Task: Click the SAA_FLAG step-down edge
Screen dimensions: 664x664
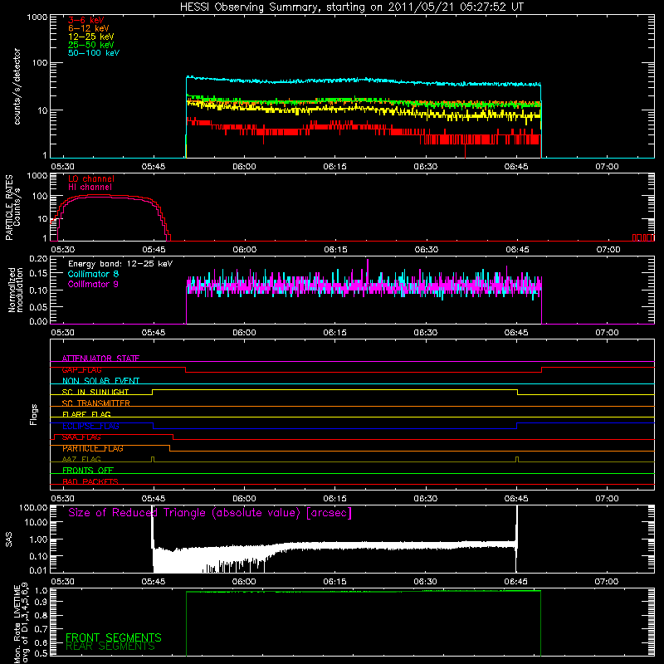Action: point(173,437)
